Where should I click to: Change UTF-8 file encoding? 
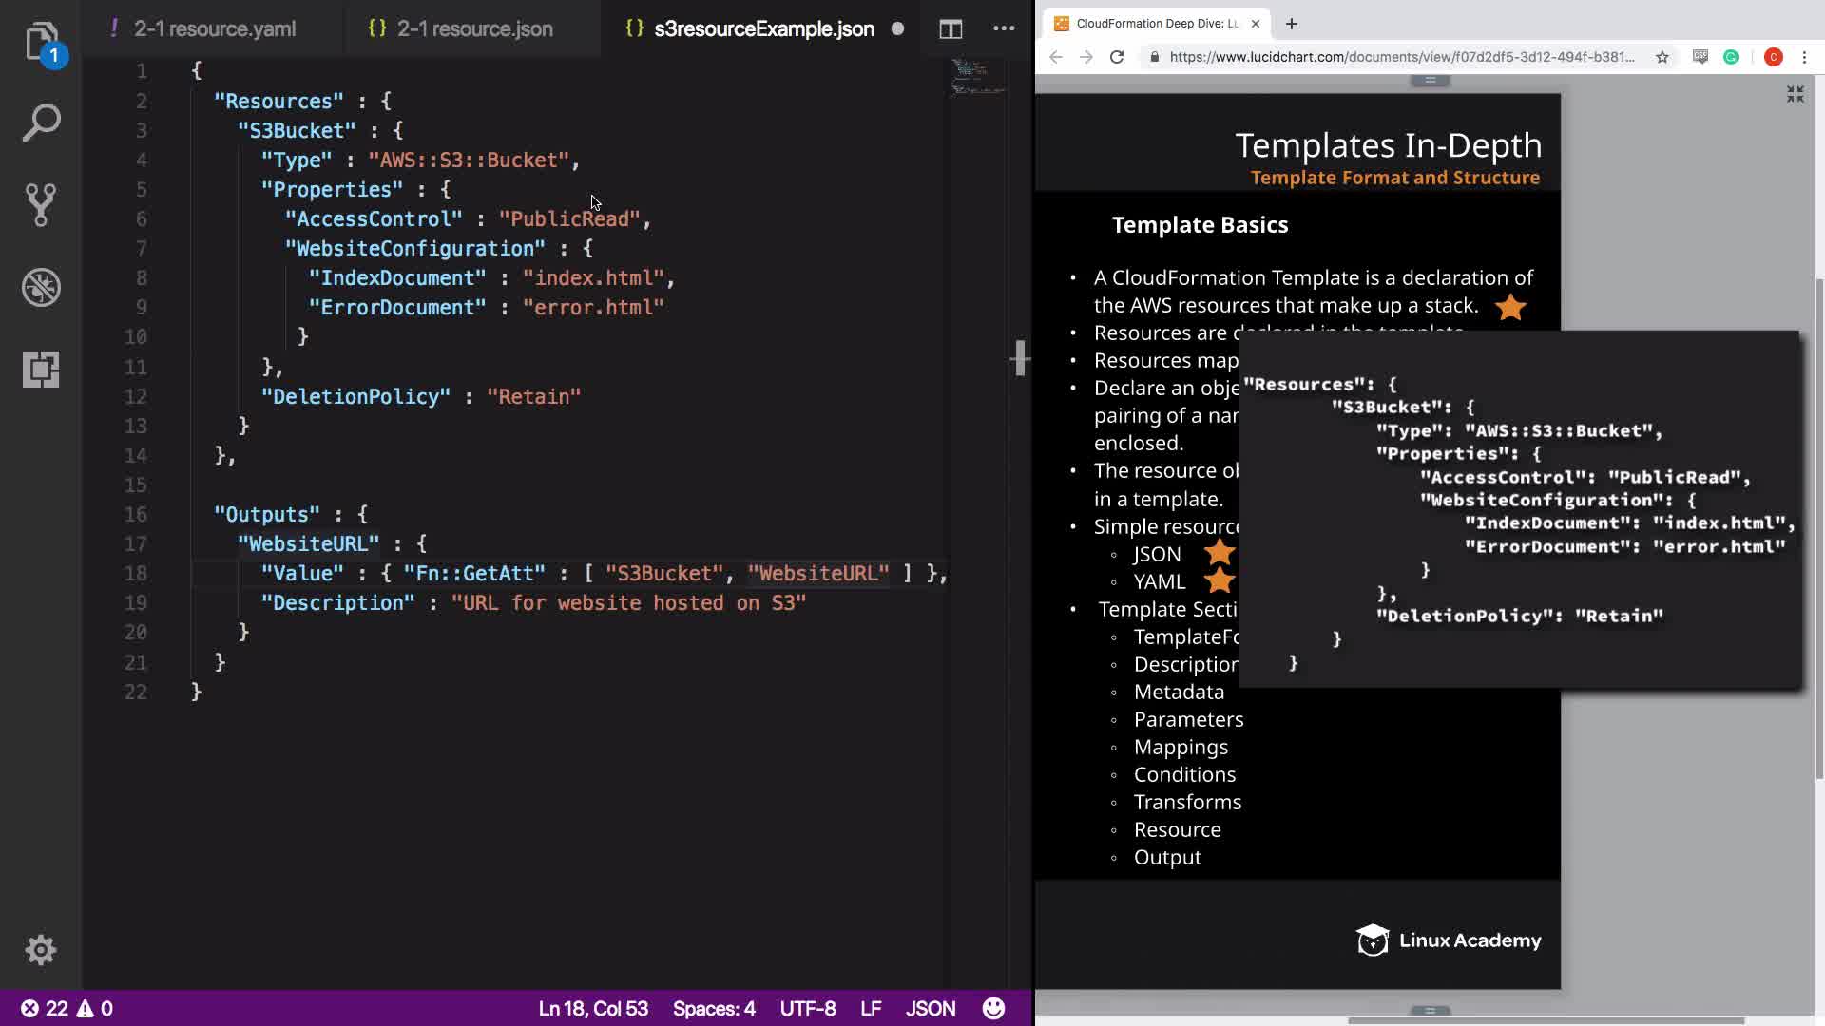(x=807, y=1008)
